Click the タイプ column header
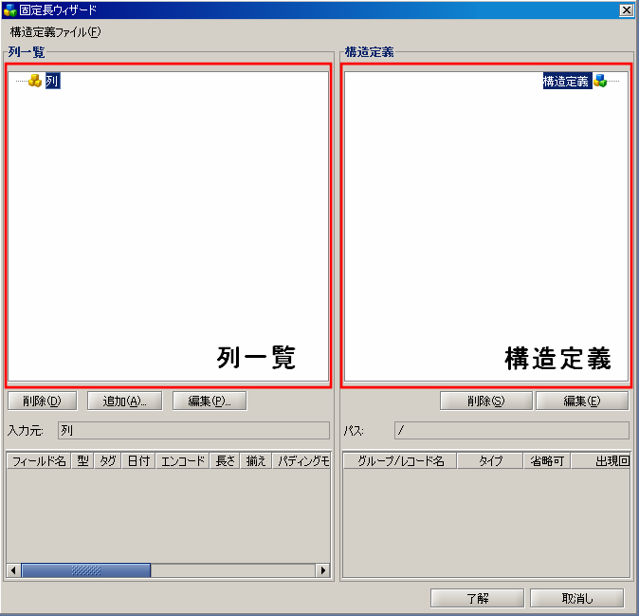This screenshot has width=639, height=616. click(x=490, y=461)
